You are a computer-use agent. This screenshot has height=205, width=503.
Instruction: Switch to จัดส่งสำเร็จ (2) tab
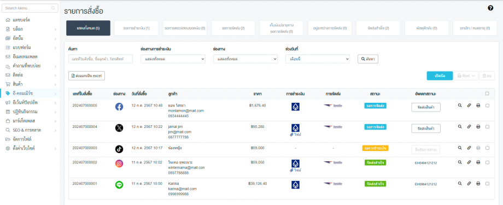(378, 28)
